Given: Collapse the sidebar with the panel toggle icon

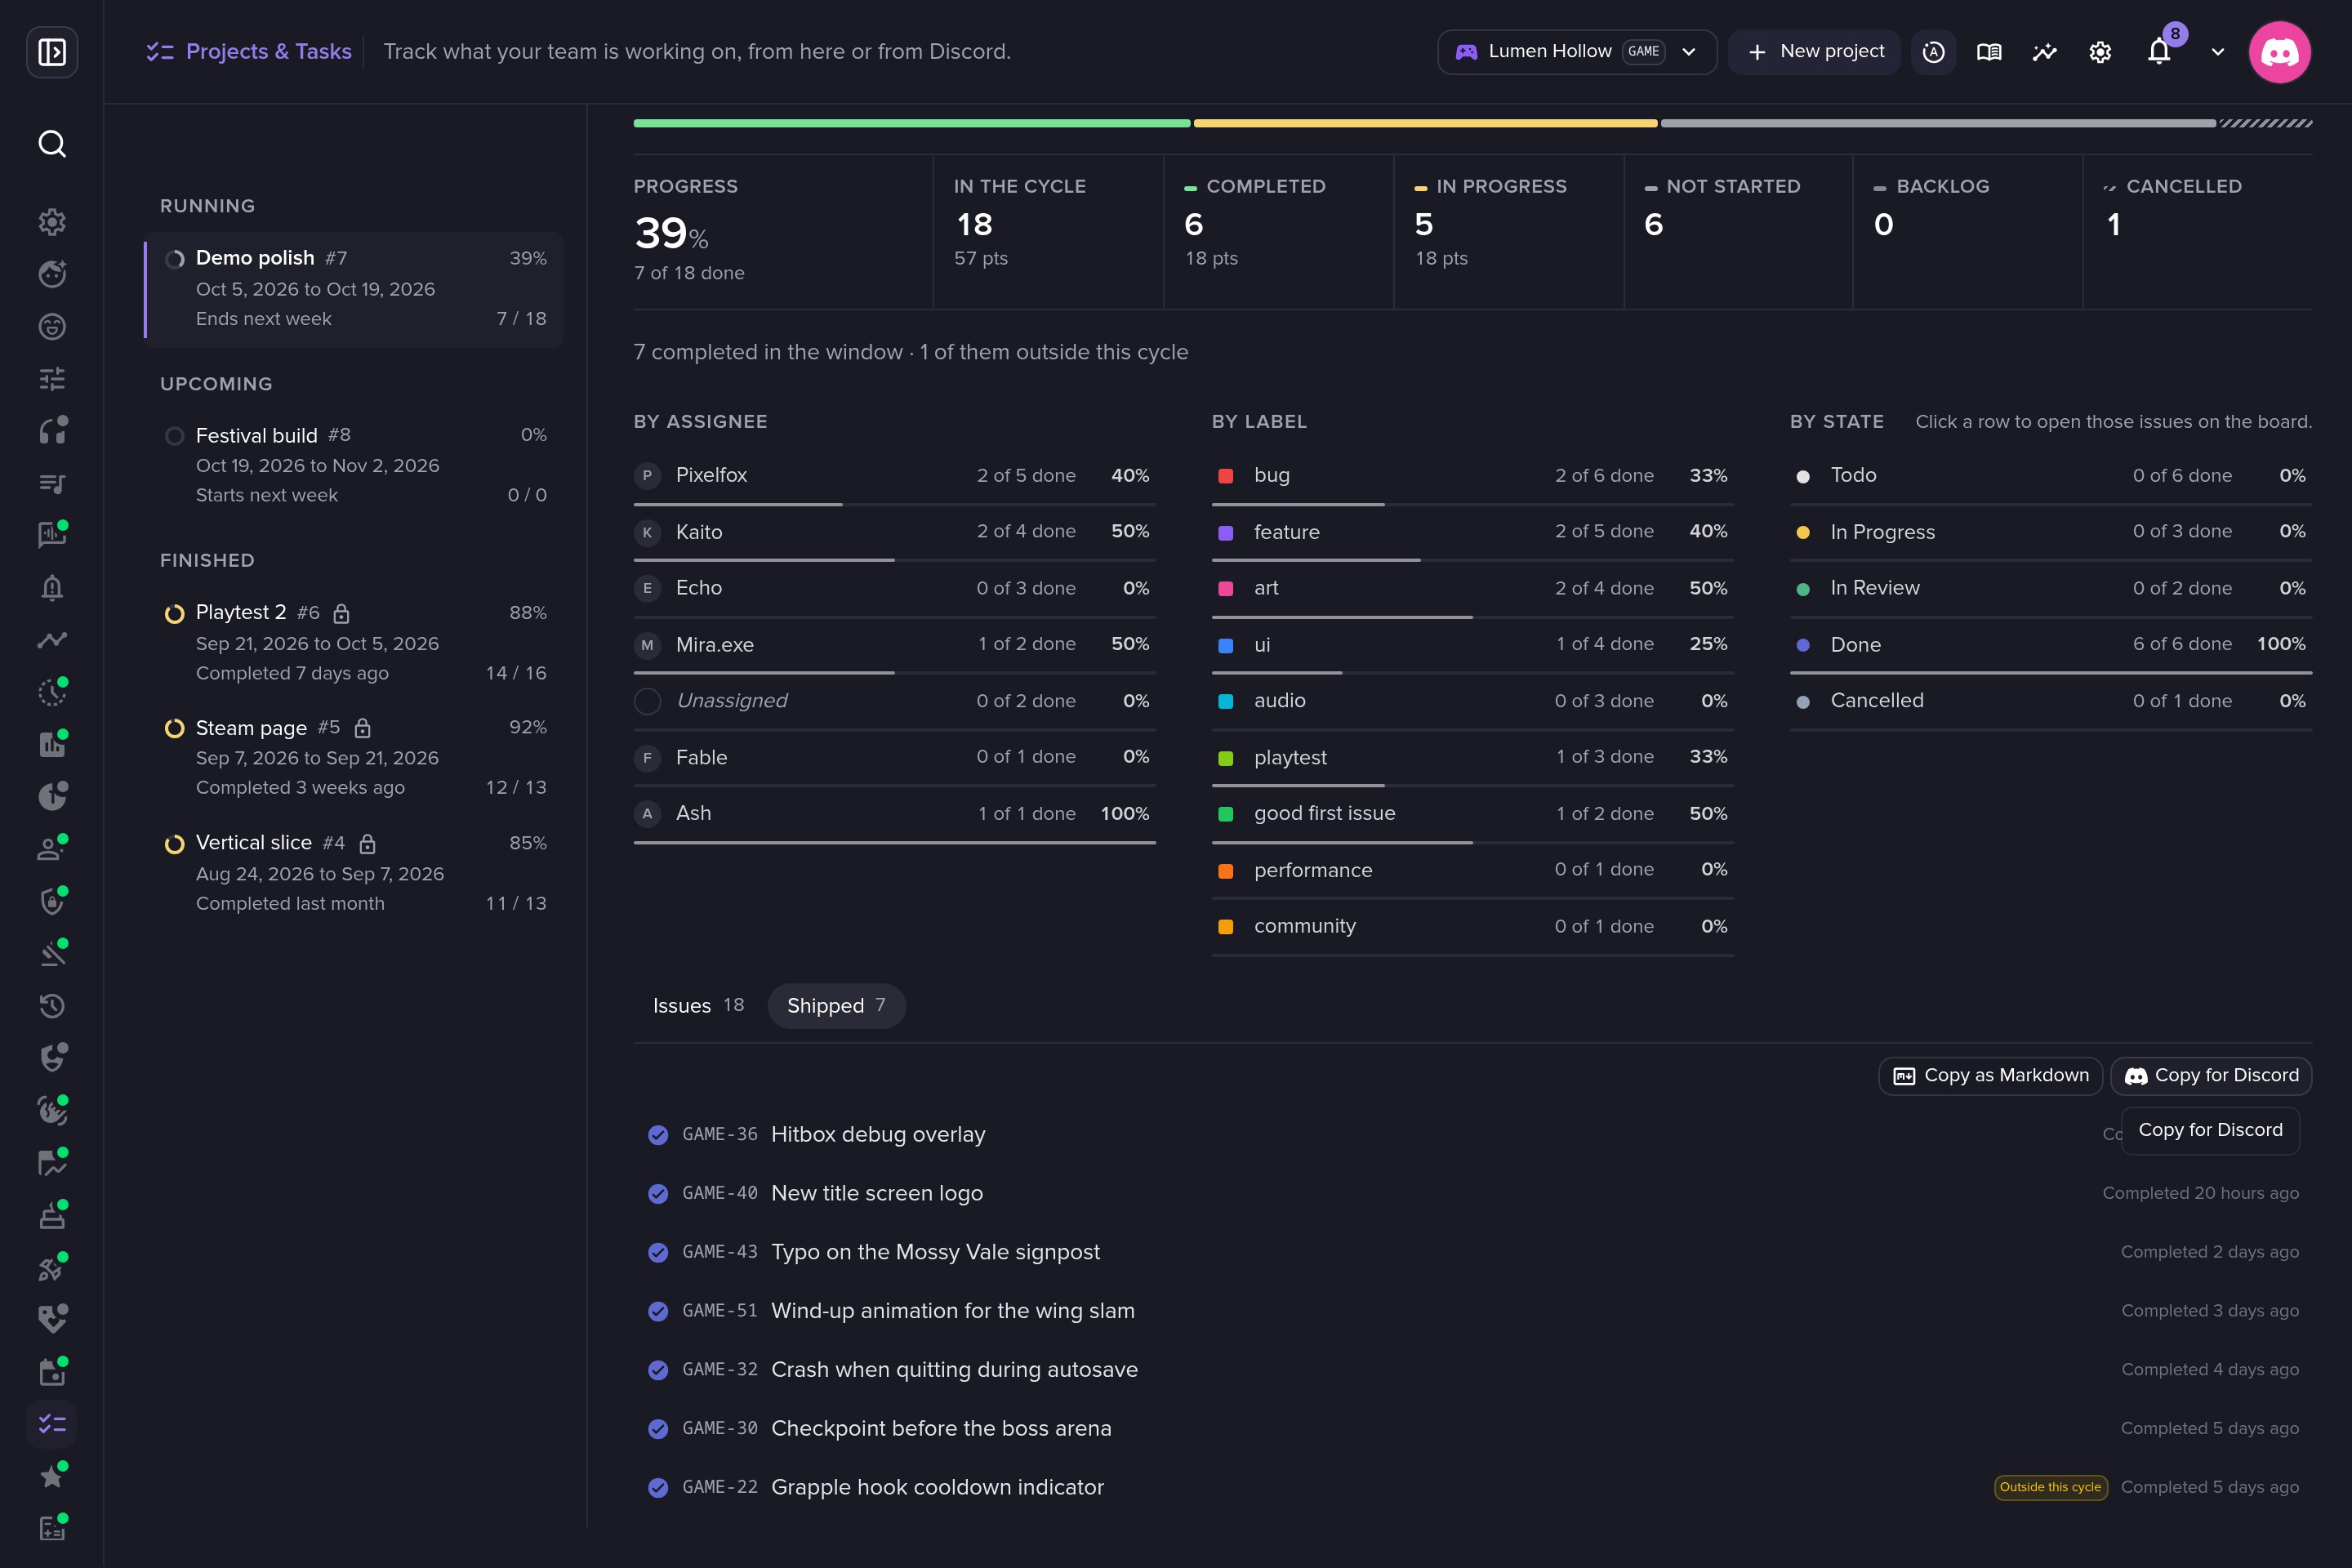Looking at the screenshot, I should point(52,52).
